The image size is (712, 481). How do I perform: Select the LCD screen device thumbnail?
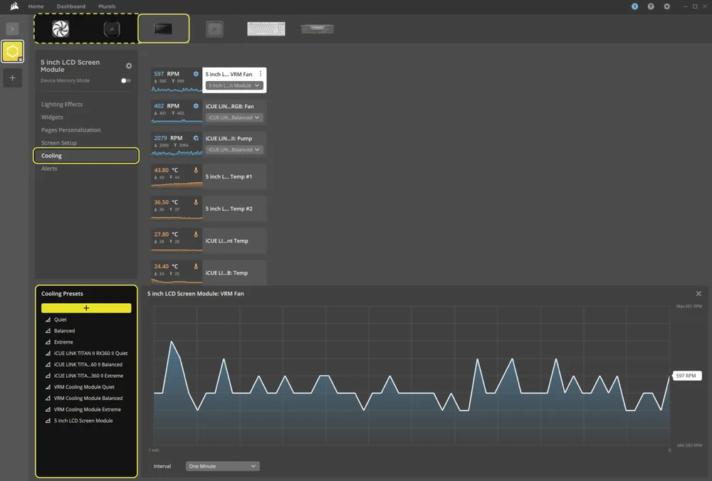click(164, 28)
